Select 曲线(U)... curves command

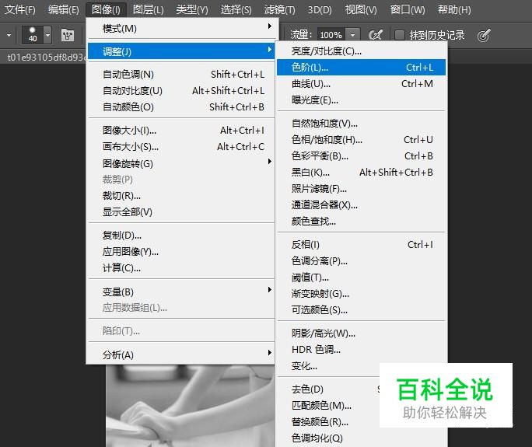click(x=361, y=83)
